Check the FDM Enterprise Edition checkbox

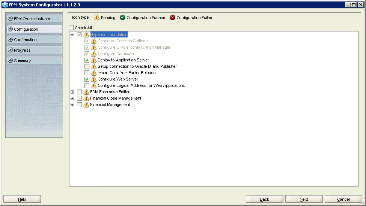click(x=79, y=92)
